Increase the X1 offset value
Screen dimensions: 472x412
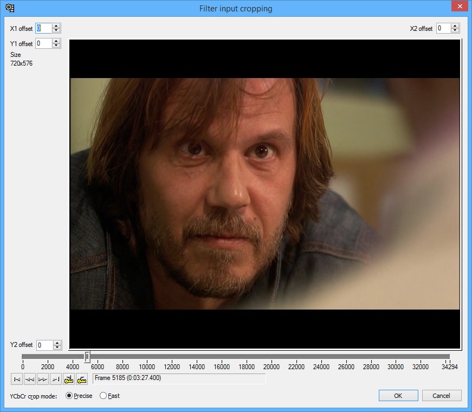coord(56,26)
